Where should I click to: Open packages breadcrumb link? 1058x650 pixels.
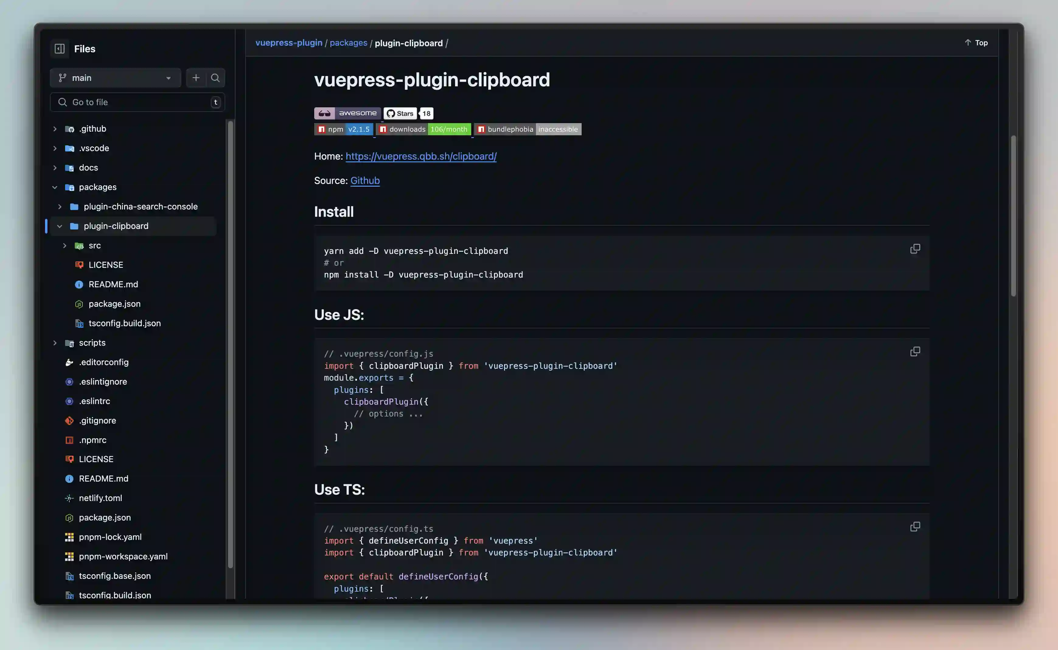pyautogui.click(x=348, y=43)
